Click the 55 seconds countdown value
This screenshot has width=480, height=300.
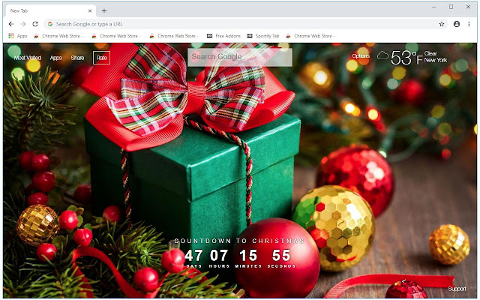point(281,255)
